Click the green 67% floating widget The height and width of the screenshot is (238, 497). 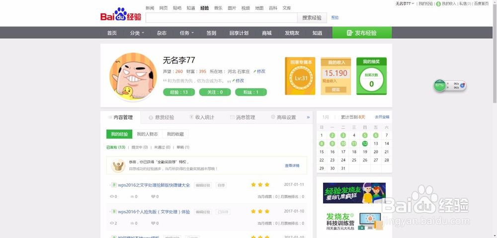pos(440,85)
